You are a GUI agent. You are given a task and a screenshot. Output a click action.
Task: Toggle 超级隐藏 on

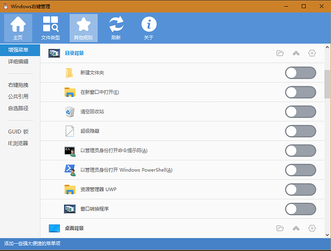(x=300, y=132)
